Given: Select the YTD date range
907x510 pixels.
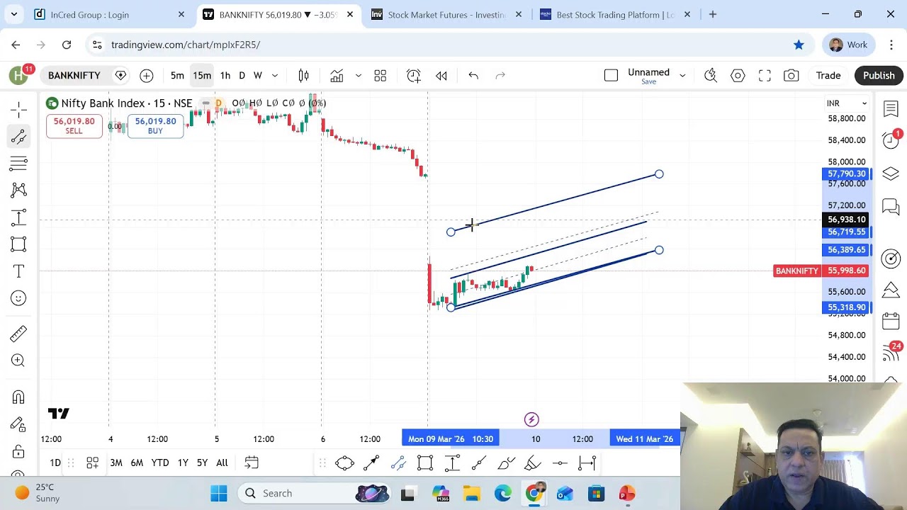Looking at the screenshot, I should [x=160, y=463].
